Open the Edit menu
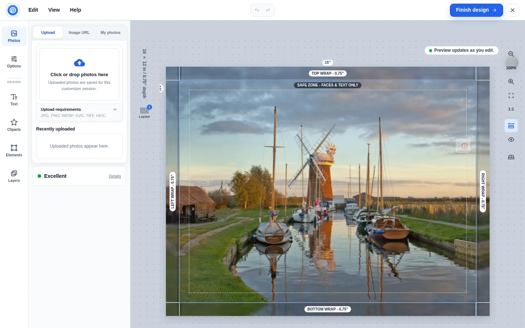The image size is (525, 328). pyautogui.click(x=33, y=10)
